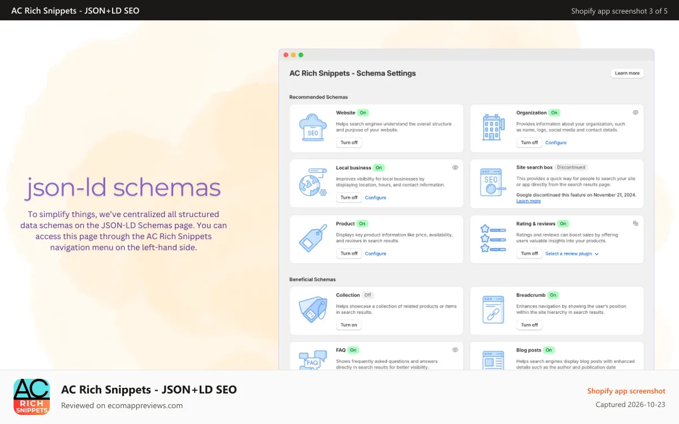
Task: Click the yellow minimize window dot
Action: [293, 55]
